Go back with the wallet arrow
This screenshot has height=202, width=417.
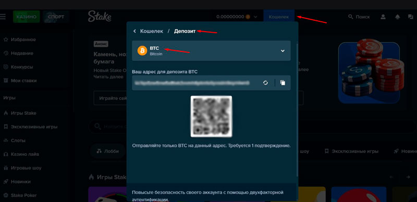tap(134, 31)
